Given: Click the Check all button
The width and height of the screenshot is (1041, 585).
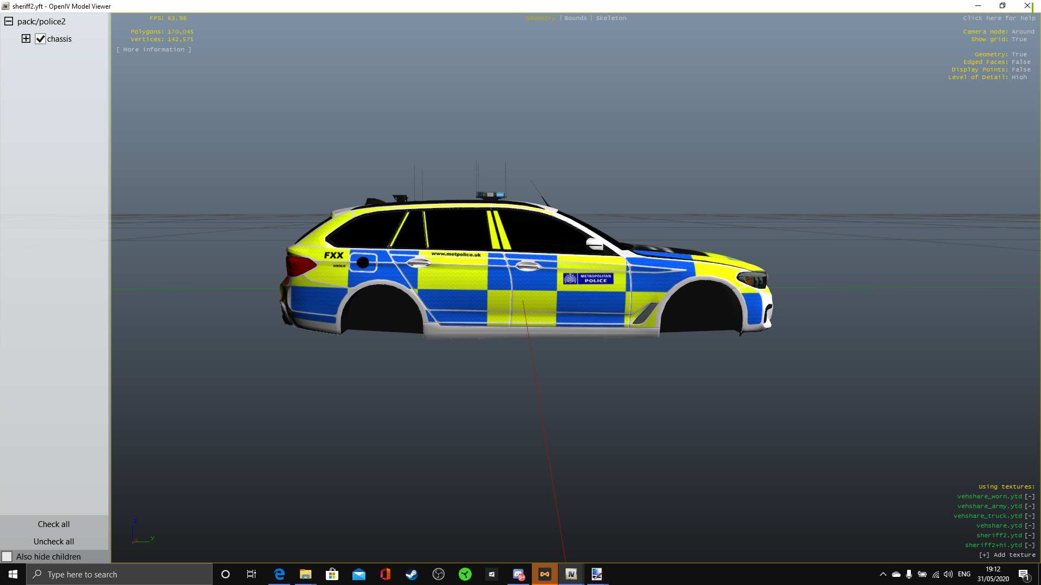Looking at the screenshot, I should (x=54, y=524).
